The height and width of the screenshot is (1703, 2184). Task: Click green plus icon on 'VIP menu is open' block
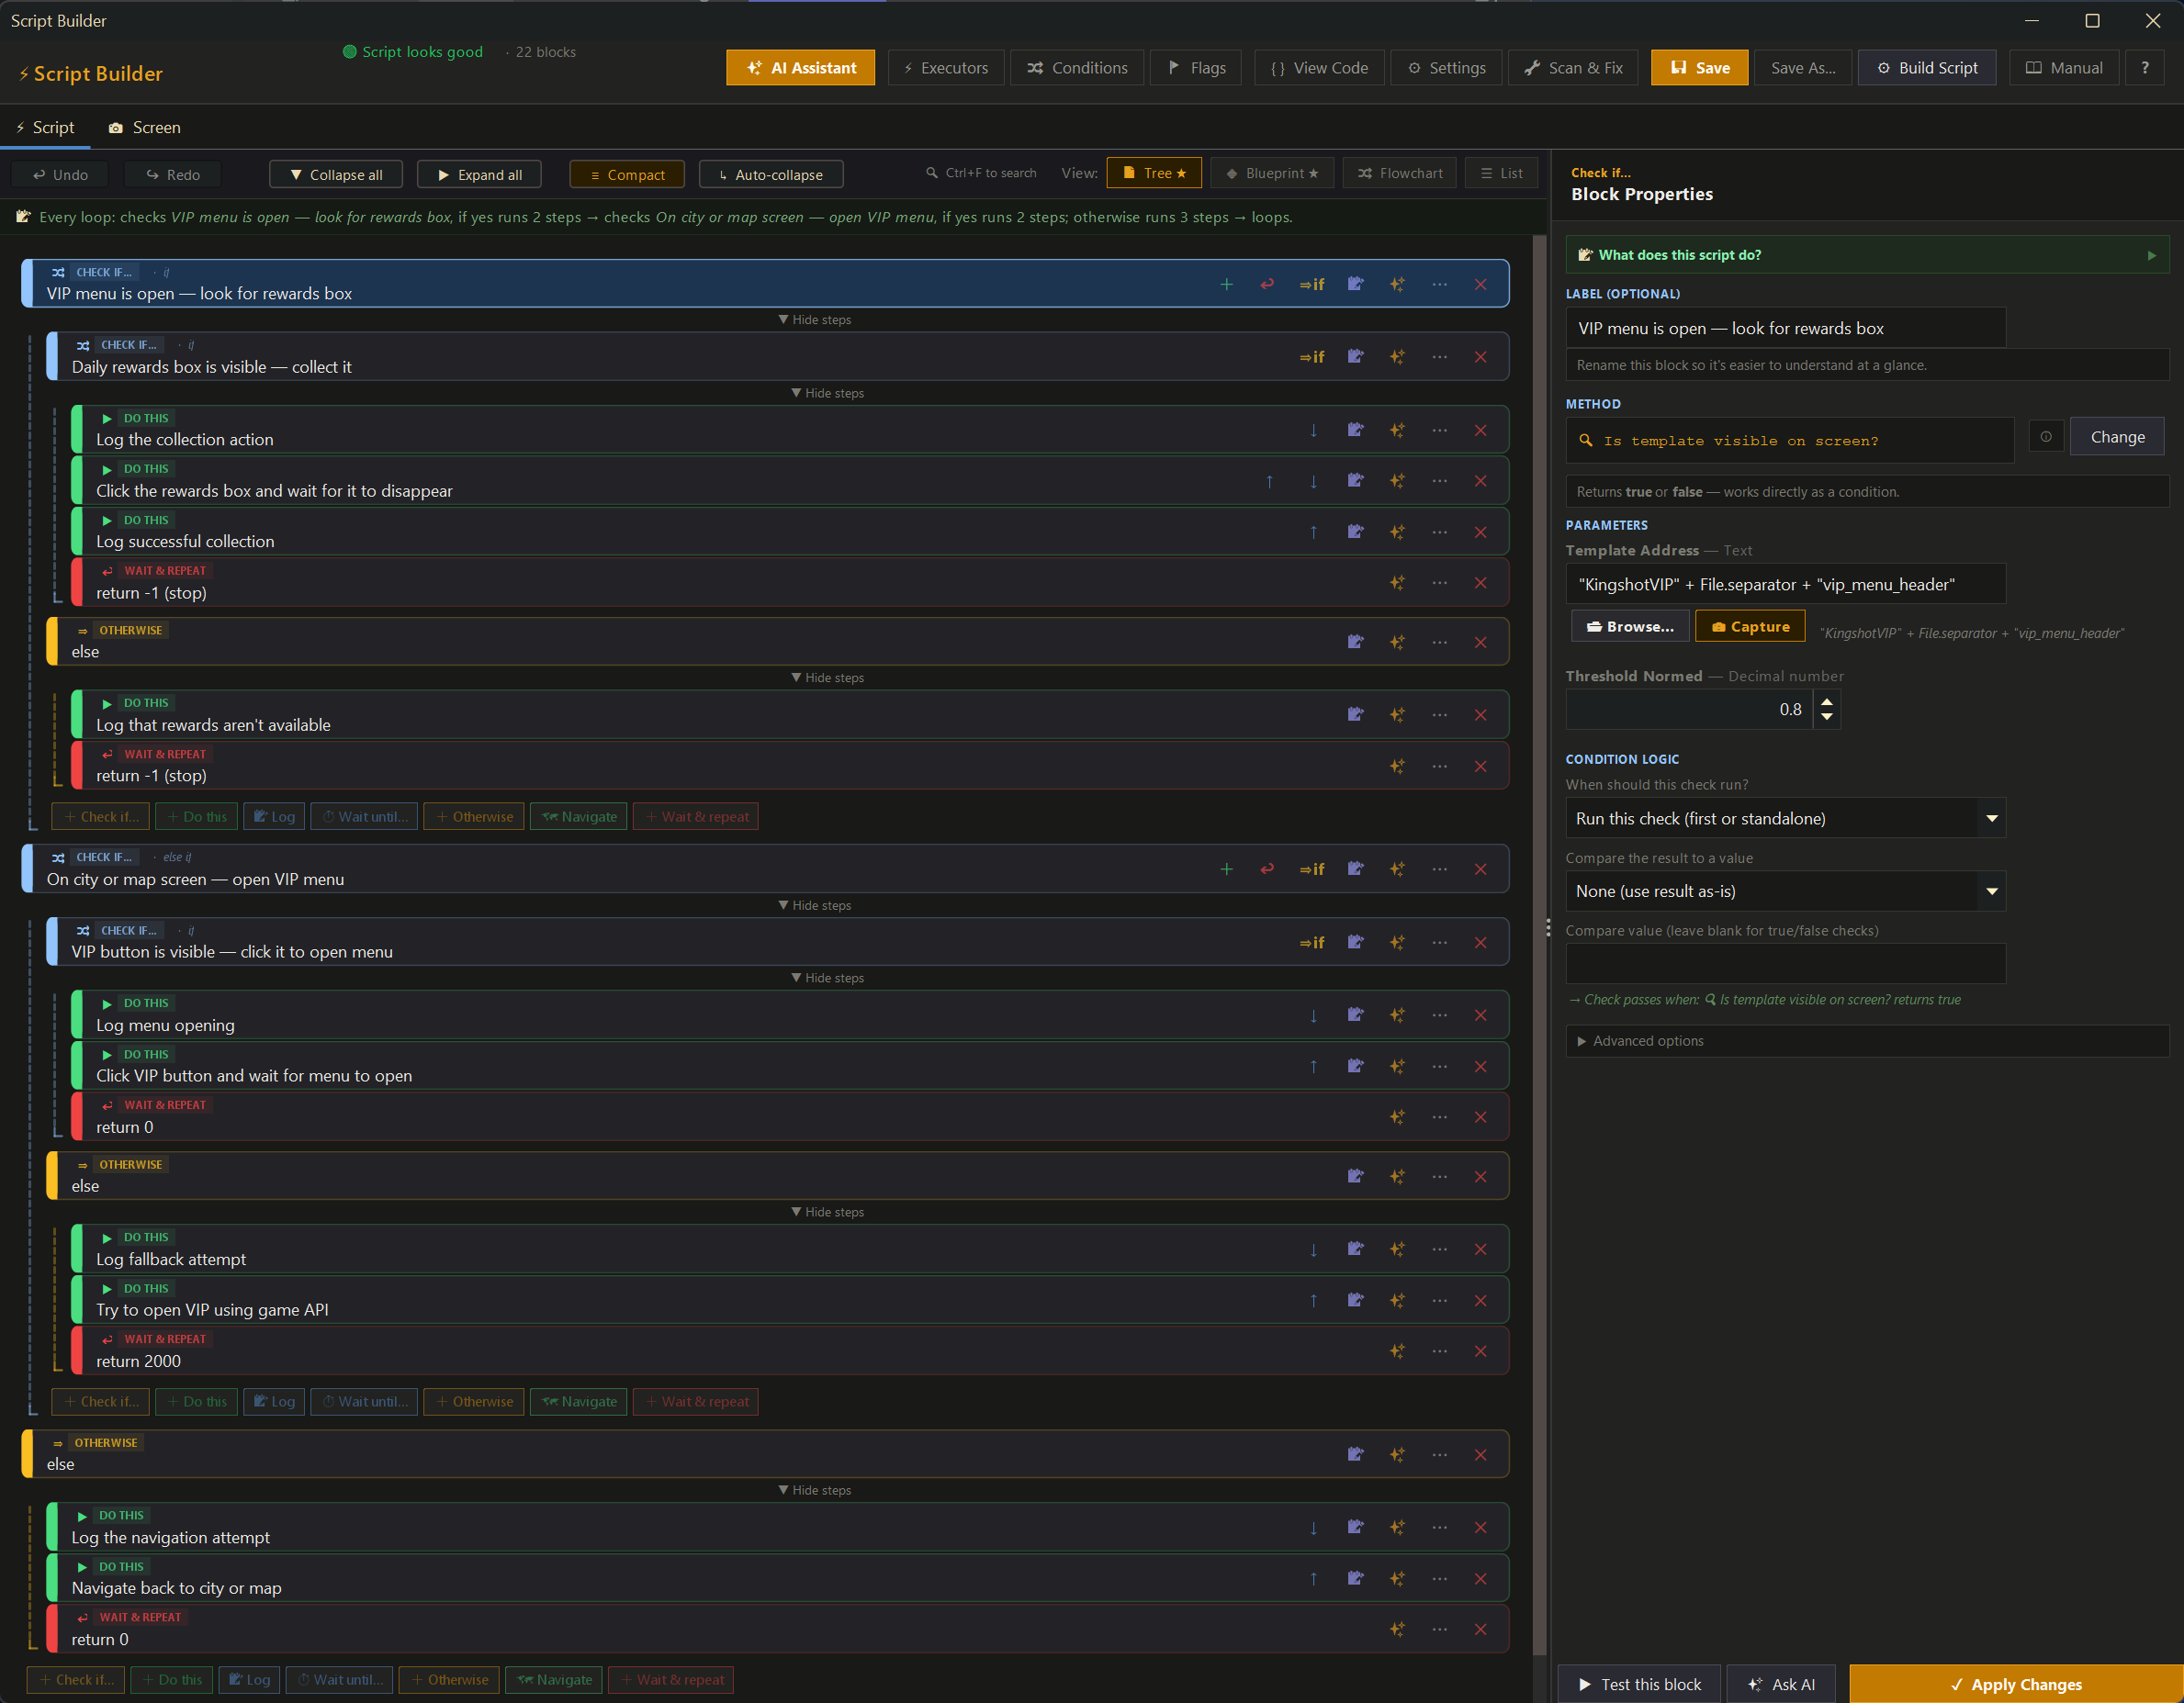click(1226, 285)
